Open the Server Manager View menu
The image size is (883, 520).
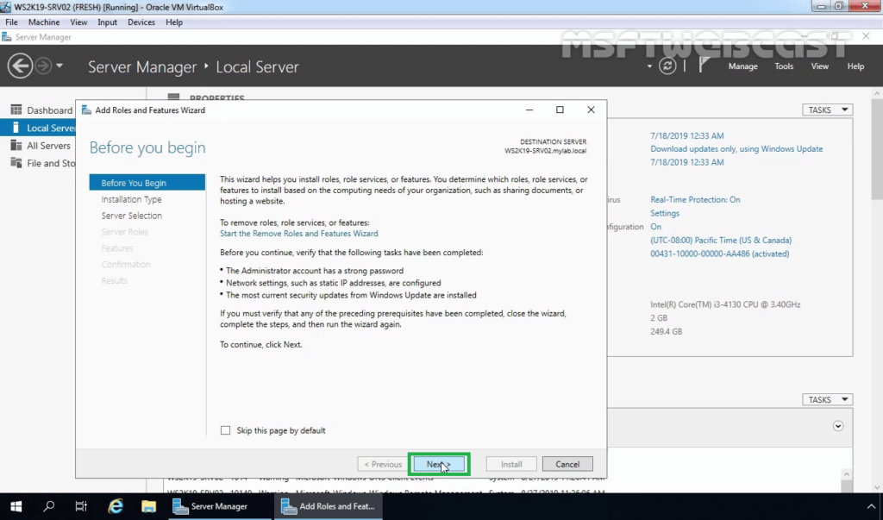(819, 66)
